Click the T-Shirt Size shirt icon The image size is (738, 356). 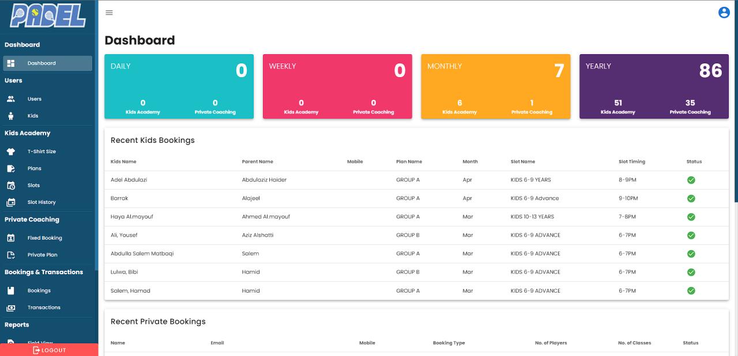coord(11,152)
